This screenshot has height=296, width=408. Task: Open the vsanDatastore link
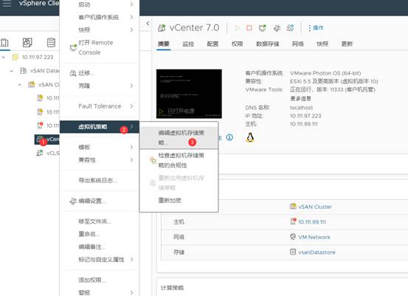click(317, 252)
